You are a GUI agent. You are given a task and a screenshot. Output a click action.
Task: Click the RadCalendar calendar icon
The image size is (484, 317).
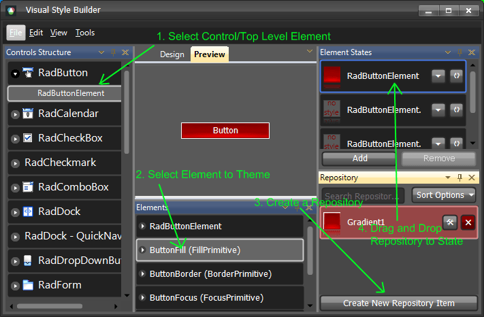pyautogui.click(x=28, y=114)
